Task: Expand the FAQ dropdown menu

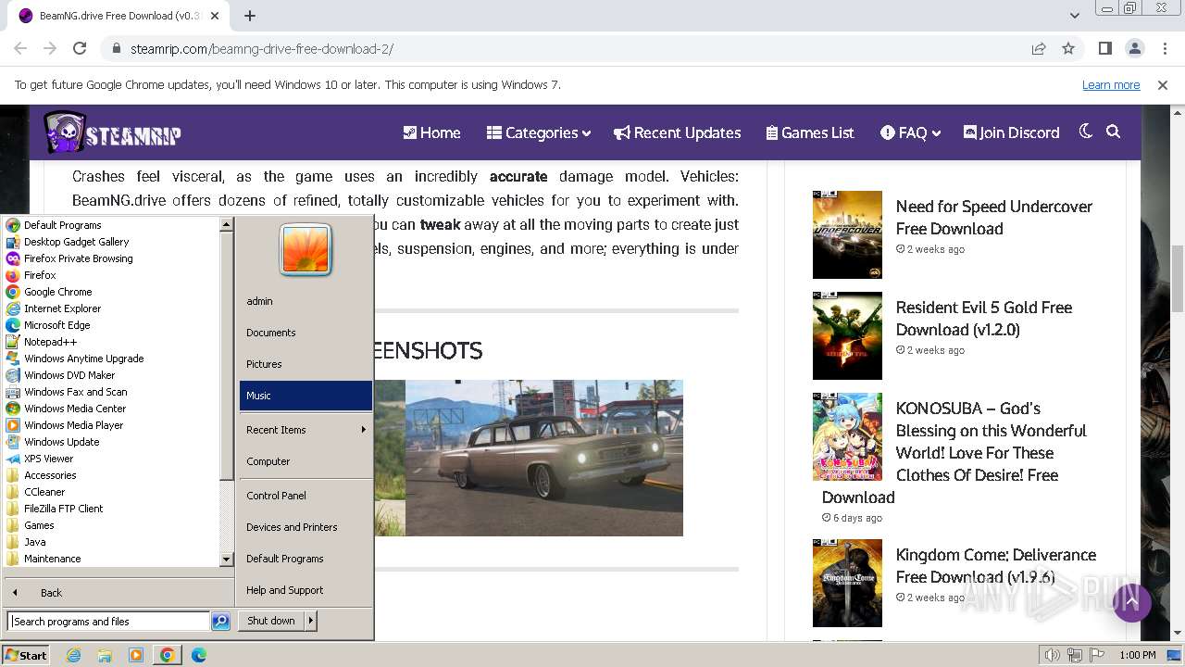Action: click(911, 132)
